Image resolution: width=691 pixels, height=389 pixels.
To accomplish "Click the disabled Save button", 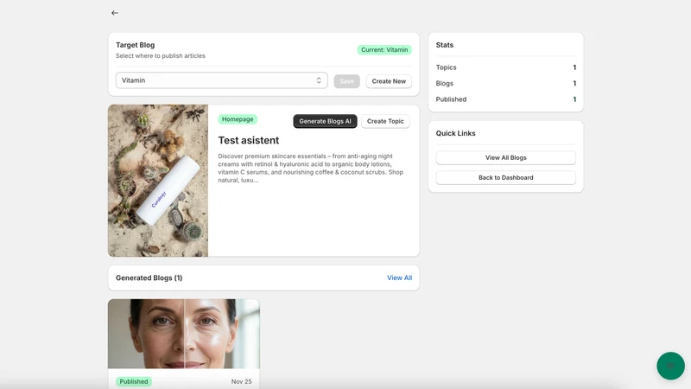I will [x=346, y=81].
